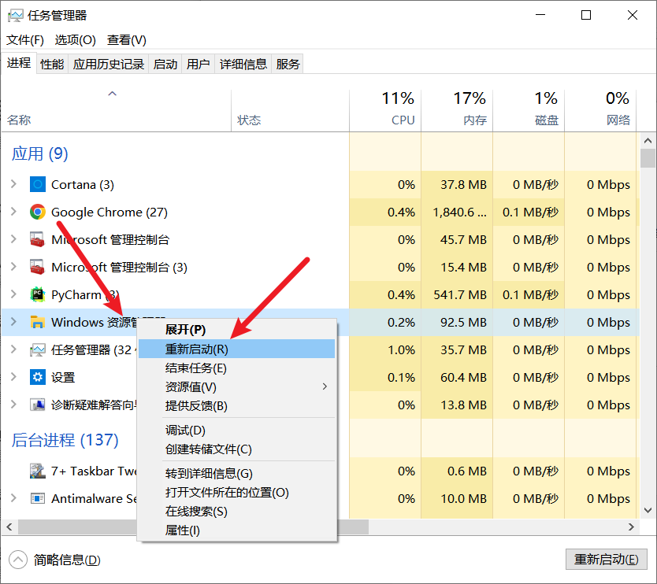Switch to the 用户 tab

coord(199,64)
